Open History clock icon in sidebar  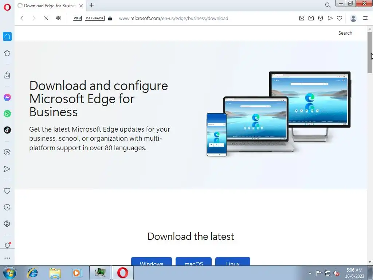tap(7, 207)
